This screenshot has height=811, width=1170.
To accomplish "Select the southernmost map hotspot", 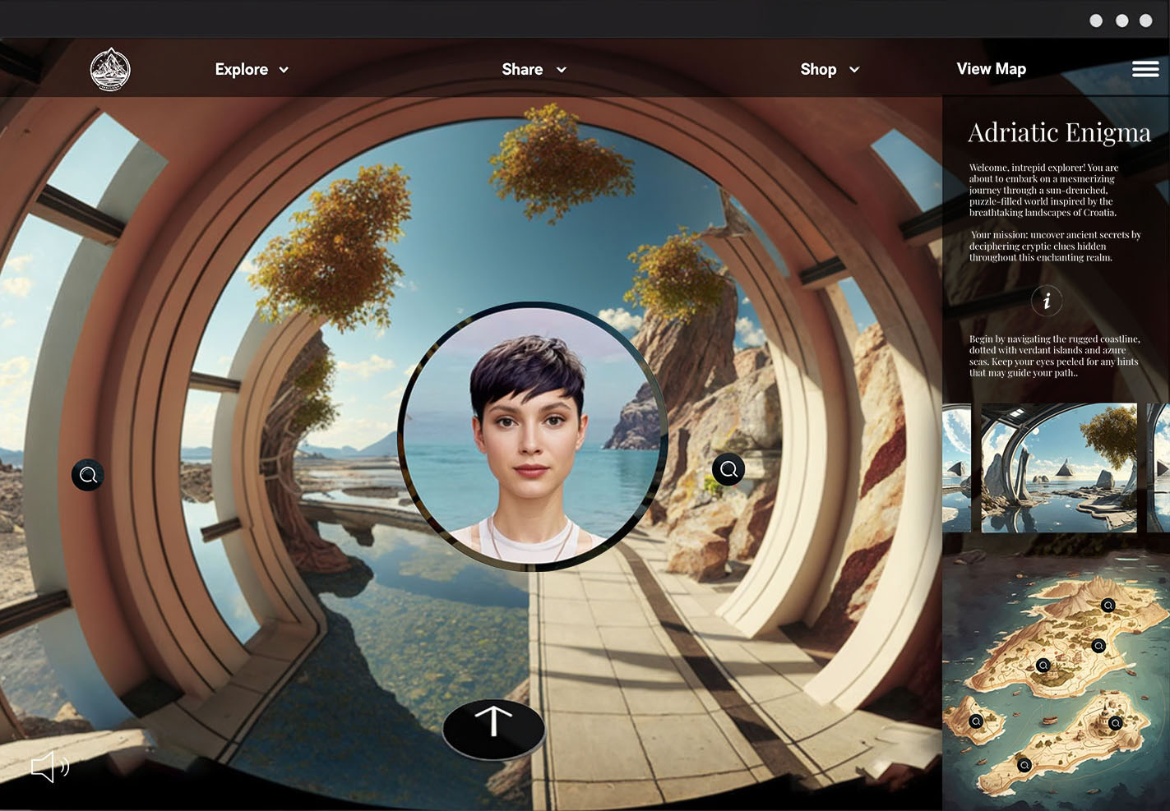I will coord(1024,765).
